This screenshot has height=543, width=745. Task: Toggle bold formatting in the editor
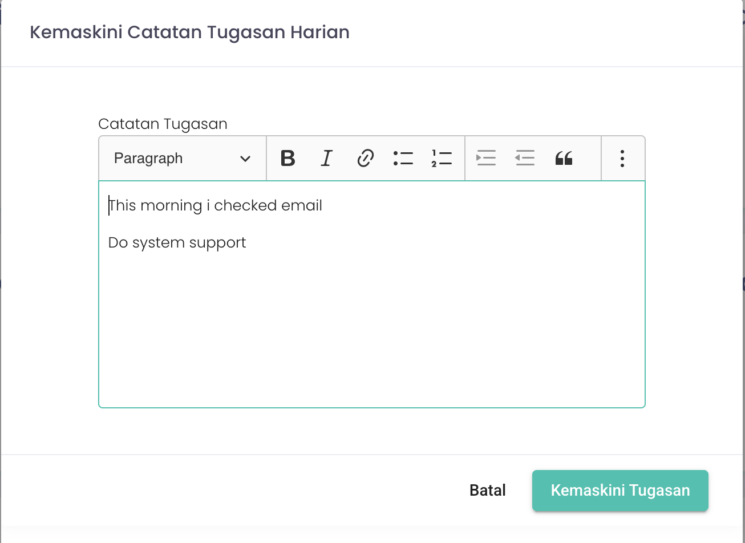(x=288, y=158)
